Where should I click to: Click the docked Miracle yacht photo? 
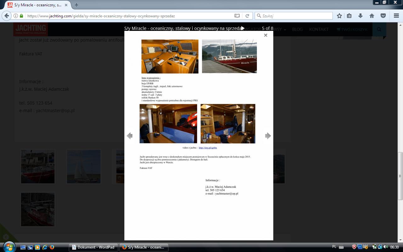229,56
